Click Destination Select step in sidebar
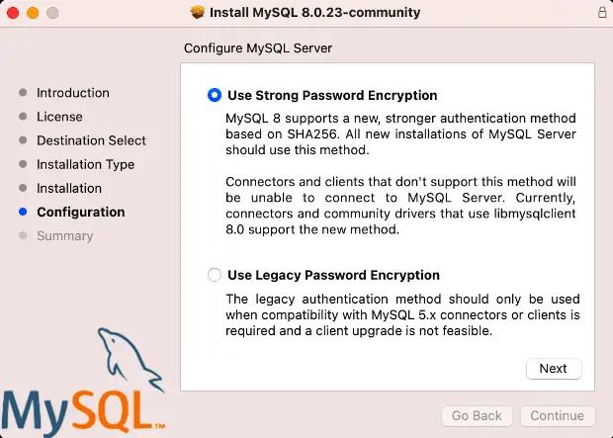This screenshot has height=438, width=613. click(91, 140)
